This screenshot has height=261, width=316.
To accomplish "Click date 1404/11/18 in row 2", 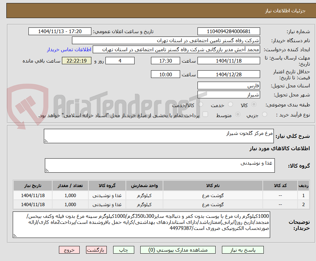I will [x=33, y=204].
